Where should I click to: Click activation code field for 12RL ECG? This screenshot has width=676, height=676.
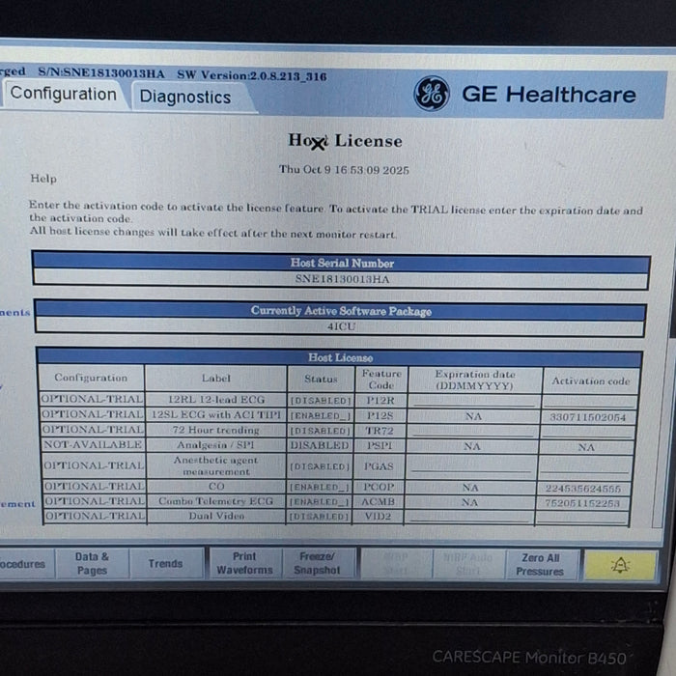coord(590,402)
